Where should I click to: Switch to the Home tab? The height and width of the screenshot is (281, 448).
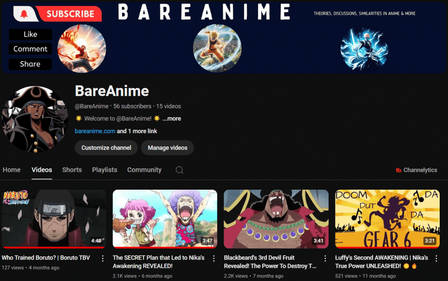pyautogui.click(x=12, y=170)
